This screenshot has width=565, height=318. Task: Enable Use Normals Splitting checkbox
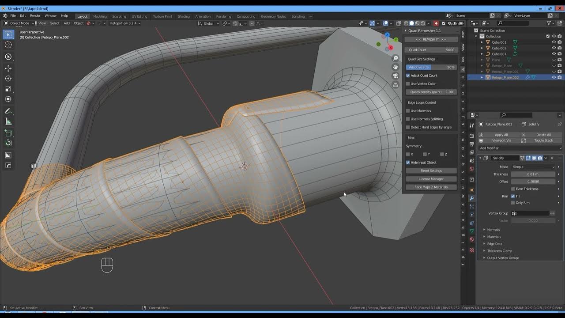[408, 119]
